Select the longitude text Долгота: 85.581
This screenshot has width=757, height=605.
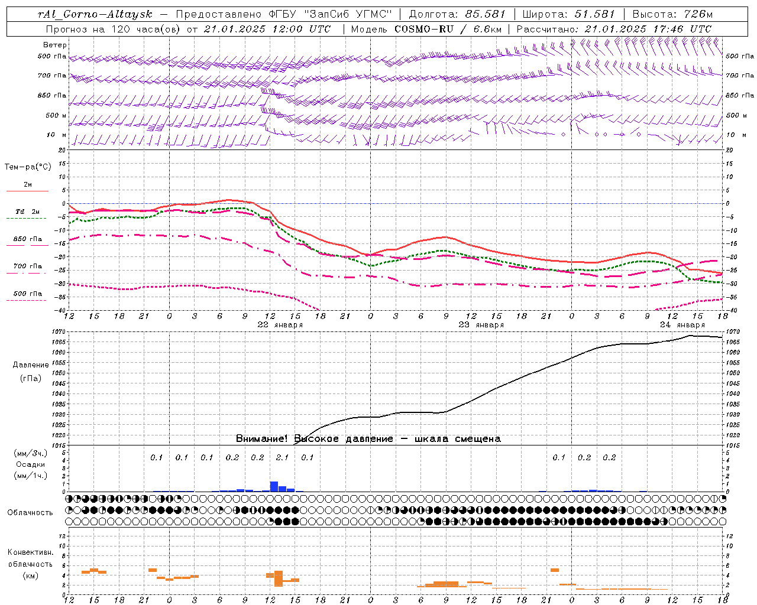[x=458, y=14]
